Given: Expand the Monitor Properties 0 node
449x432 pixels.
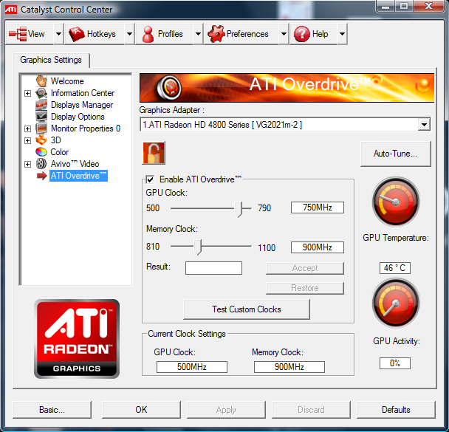Looking at the screenshot, I should point(28,128).
